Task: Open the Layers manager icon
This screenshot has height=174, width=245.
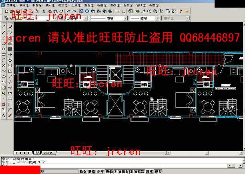Action: [6, 18]
